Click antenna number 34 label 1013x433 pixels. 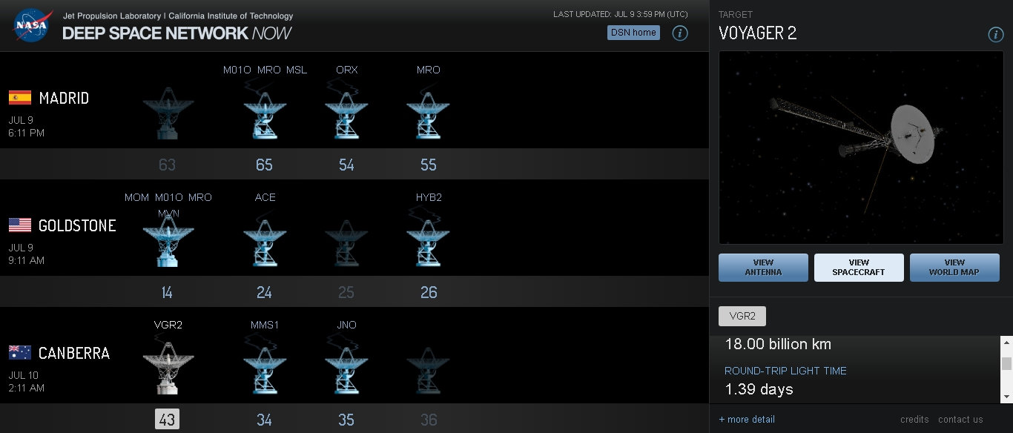(265, 420)
